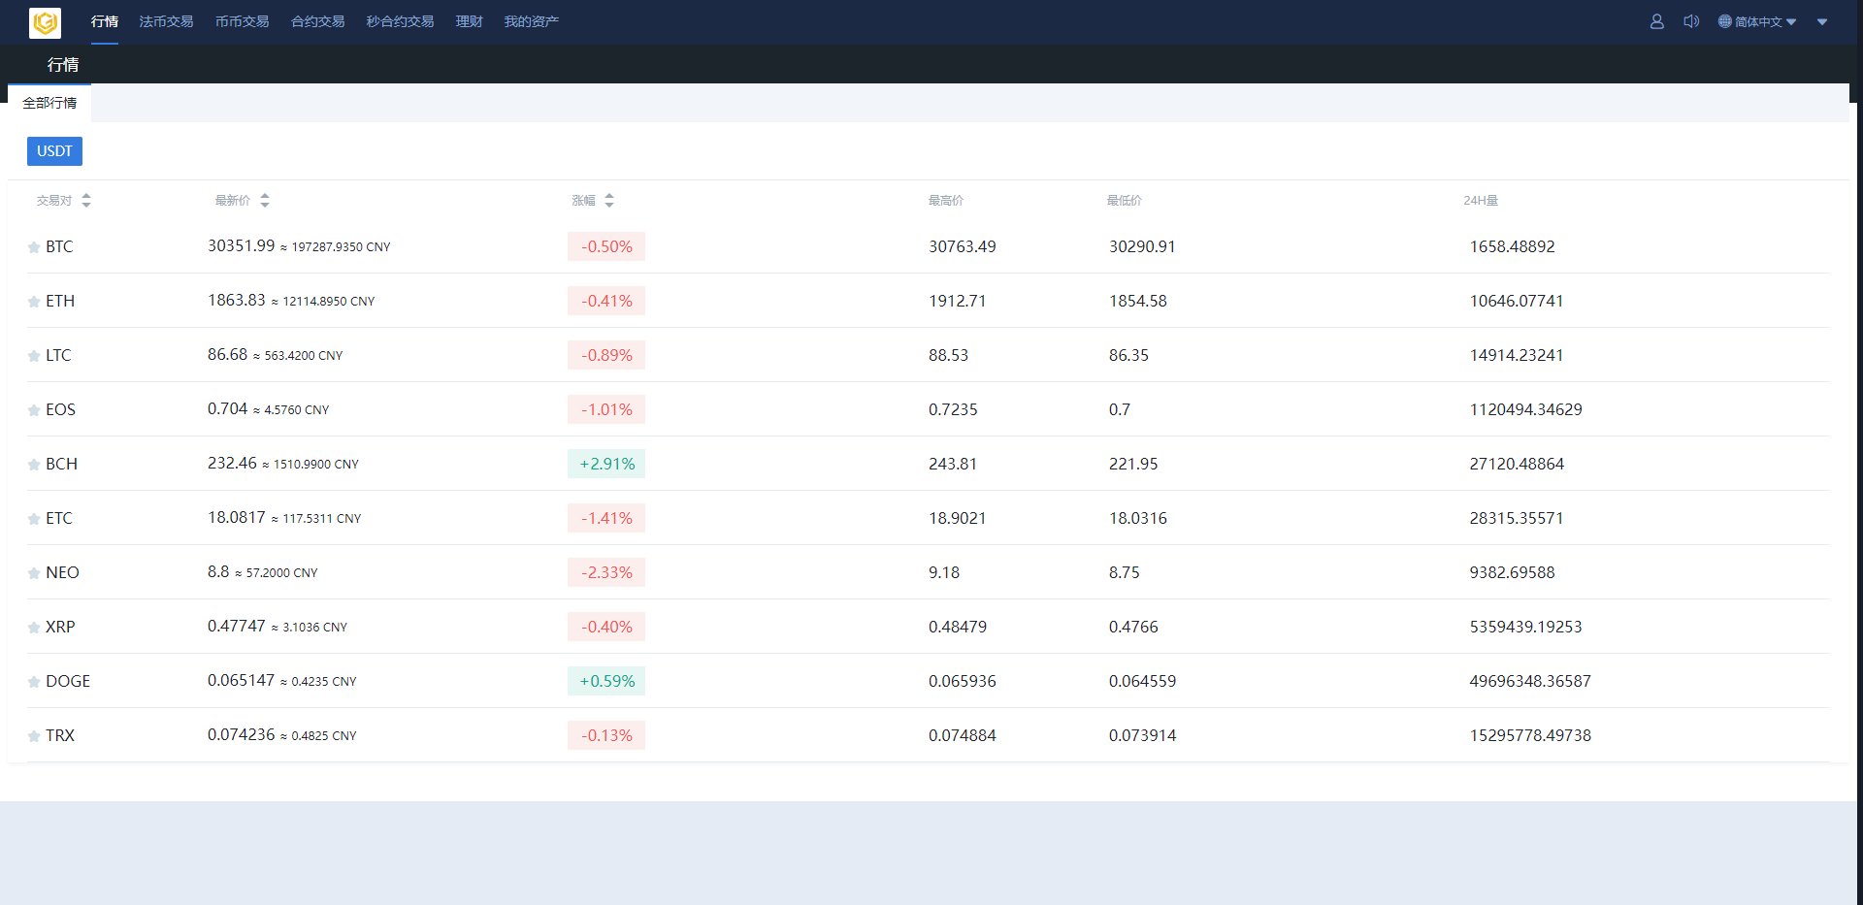
Task: Click the ETH low 1854.58
Action: (x=1138, y=301)
